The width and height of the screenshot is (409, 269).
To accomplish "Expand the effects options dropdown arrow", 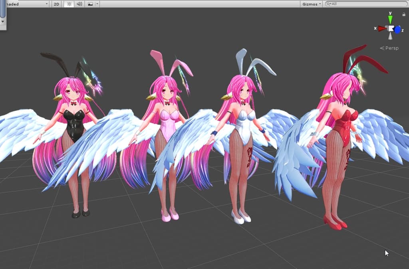I will click(x=97, y=4).
